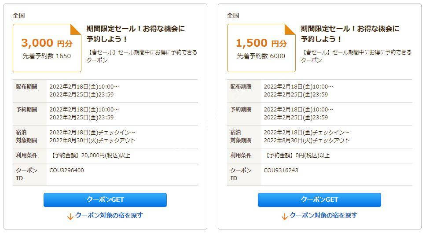Click クーポンGET for the 3,000円 coupon
The height and width of the screenshot is (233, 426).
click(105, 200)
